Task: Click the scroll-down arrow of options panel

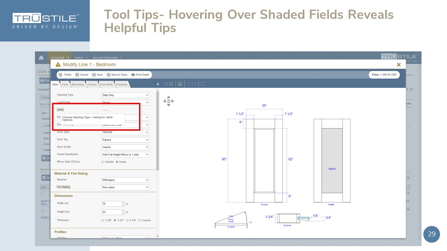Action: [157, 236]
